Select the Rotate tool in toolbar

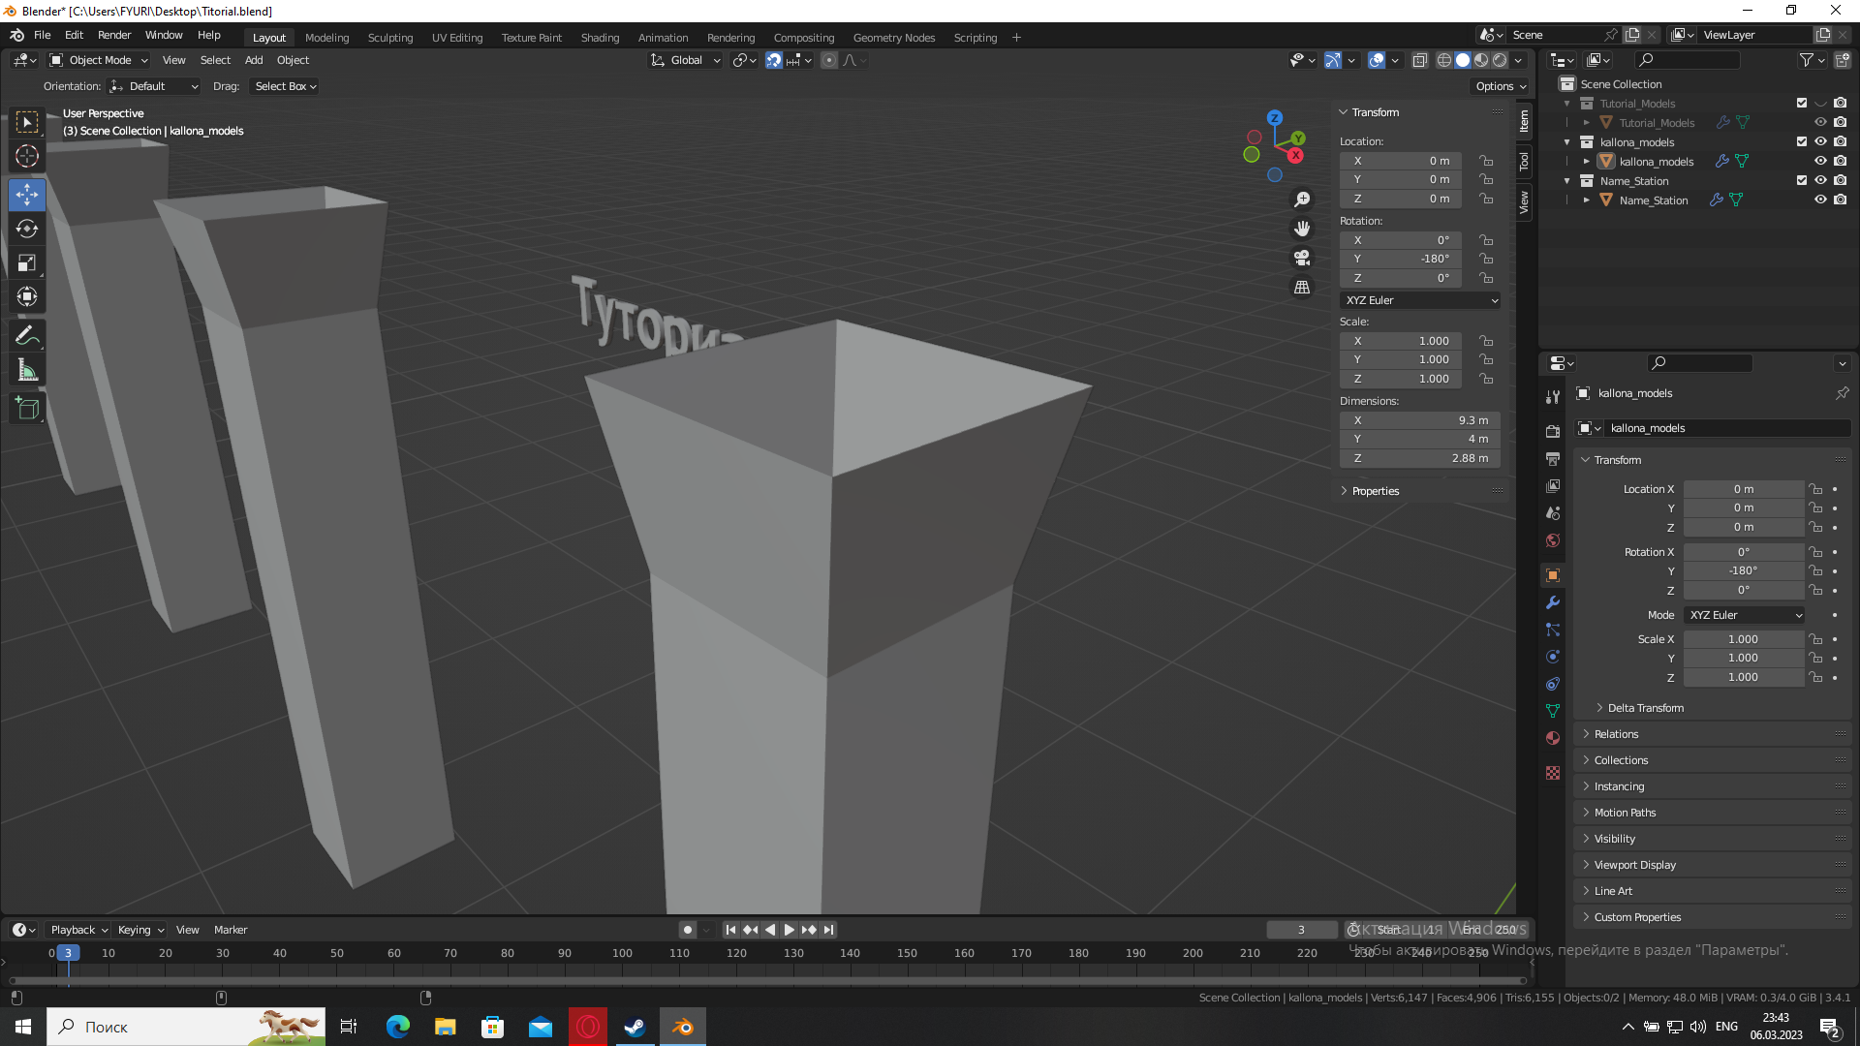(x=27, y=230)
